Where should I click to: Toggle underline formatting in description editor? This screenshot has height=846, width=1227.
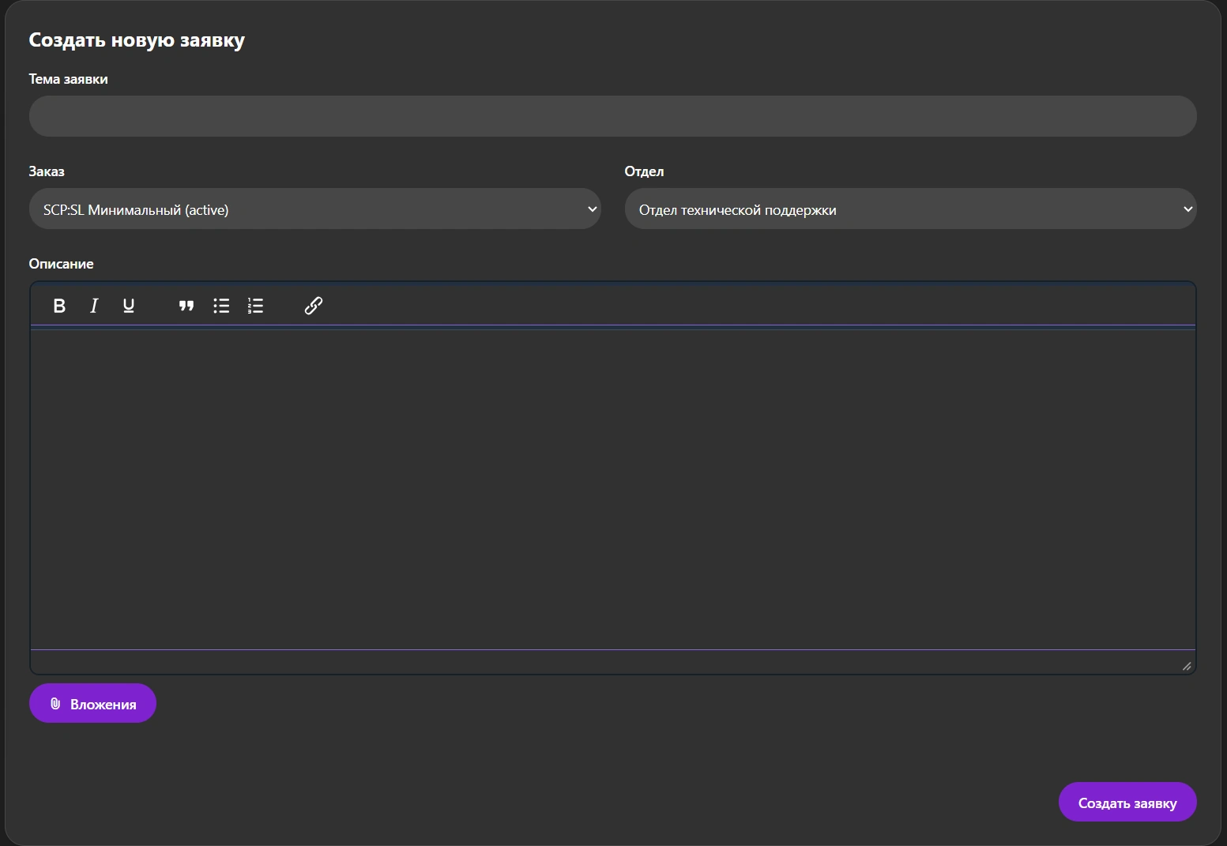pyautogui.click(x=129, y=306)
